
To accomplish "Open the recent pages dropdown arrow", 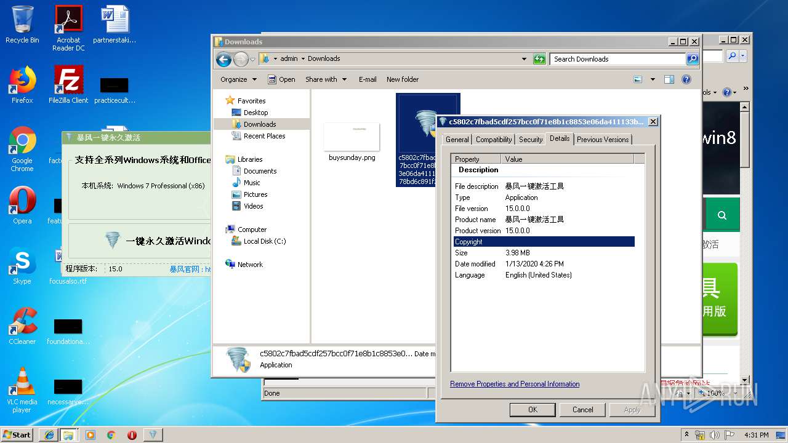I will click(252, 60).
